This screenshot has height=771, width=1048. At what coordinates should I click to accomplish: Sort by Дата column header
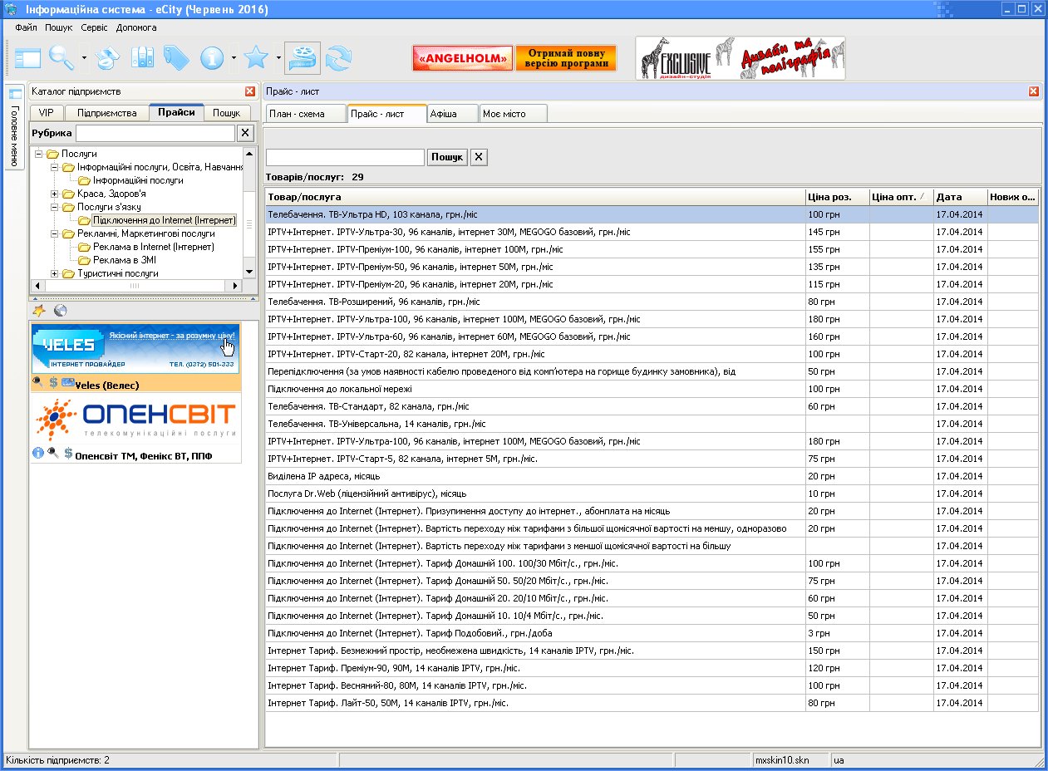coord(960,197)
